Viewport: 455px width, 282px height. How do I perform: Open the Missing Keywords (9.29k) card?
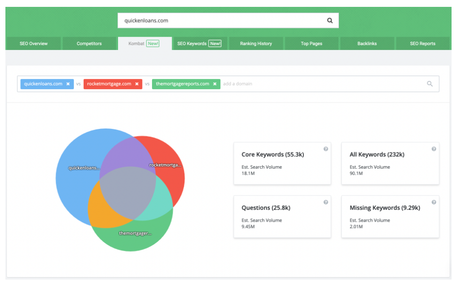(x=390, y=217)
